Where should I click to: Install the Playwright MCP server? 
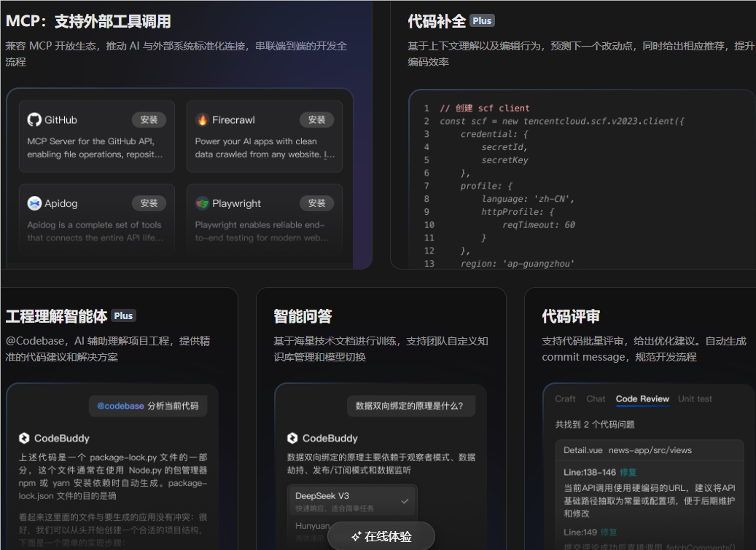click(x=316, y=203)
